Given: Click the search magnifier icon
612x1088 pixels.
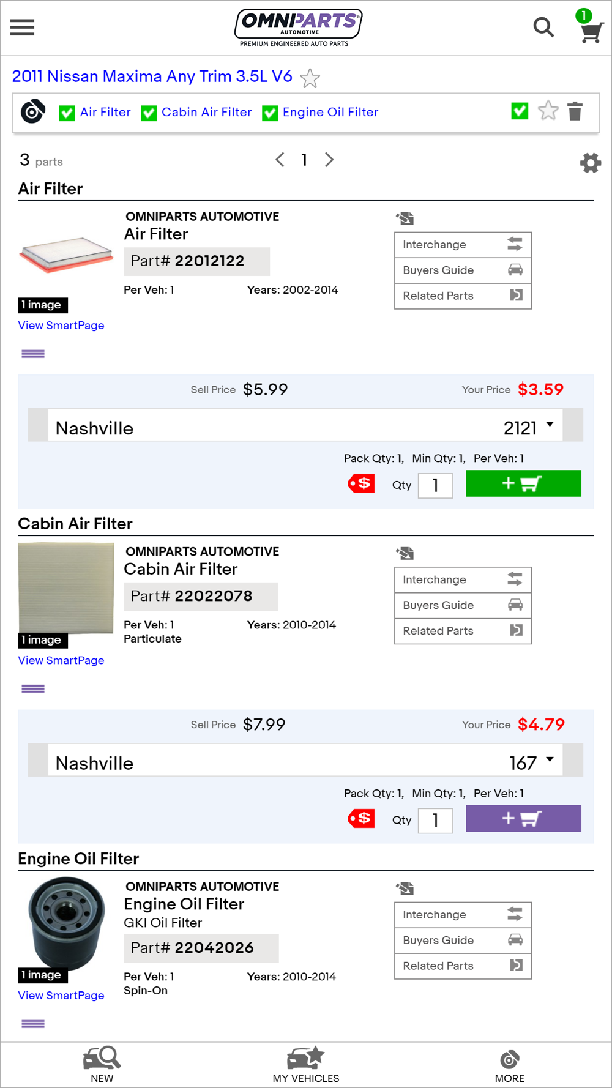Looking at the screenshot, I should coord(543,27).
